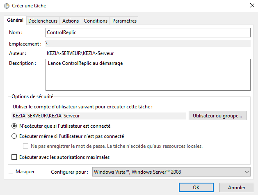This screenshot has width=258, height=195.
Task: Open the Déclencheurs tab
Action: click(x=43, y=21)
